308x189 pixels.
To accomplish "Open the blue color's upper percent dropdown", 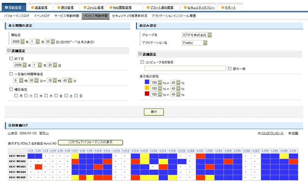I will [156, 83].
